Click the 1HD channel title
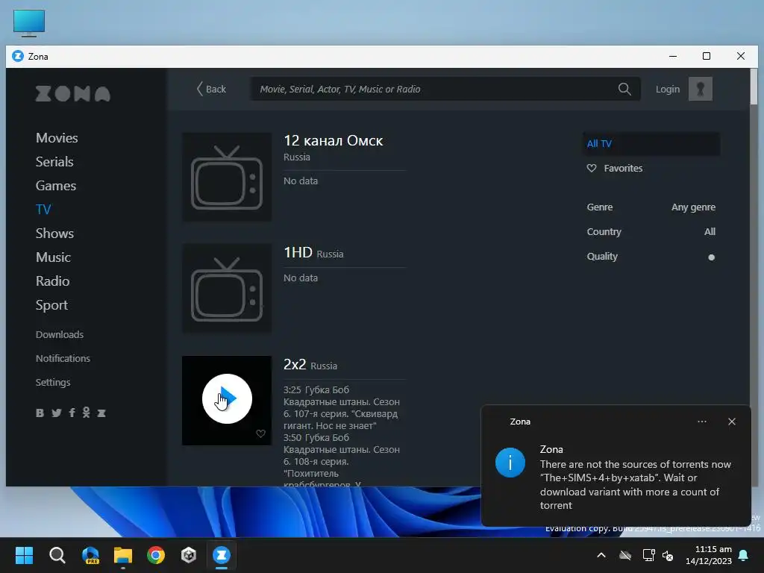Screen dimensions: 764x573 (298, 252)
